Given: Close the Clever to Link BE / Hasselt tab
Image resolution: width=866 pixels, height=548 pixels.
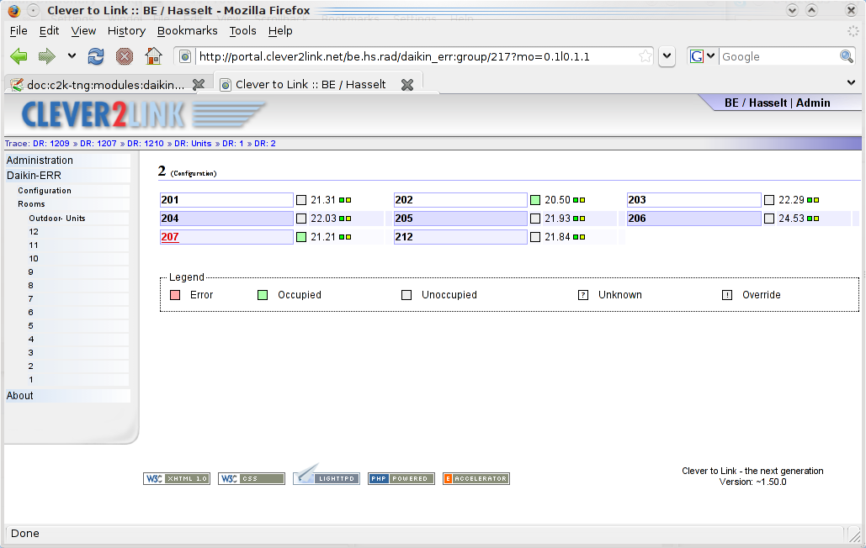Looking at the screenshot, I should 407,84.
